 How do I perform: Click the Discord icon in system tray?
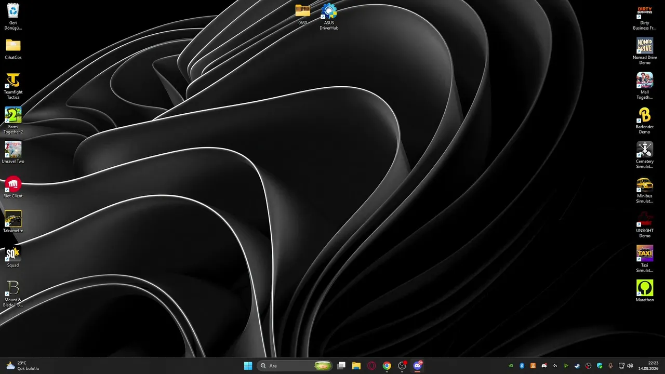click(x=544, y=366)
